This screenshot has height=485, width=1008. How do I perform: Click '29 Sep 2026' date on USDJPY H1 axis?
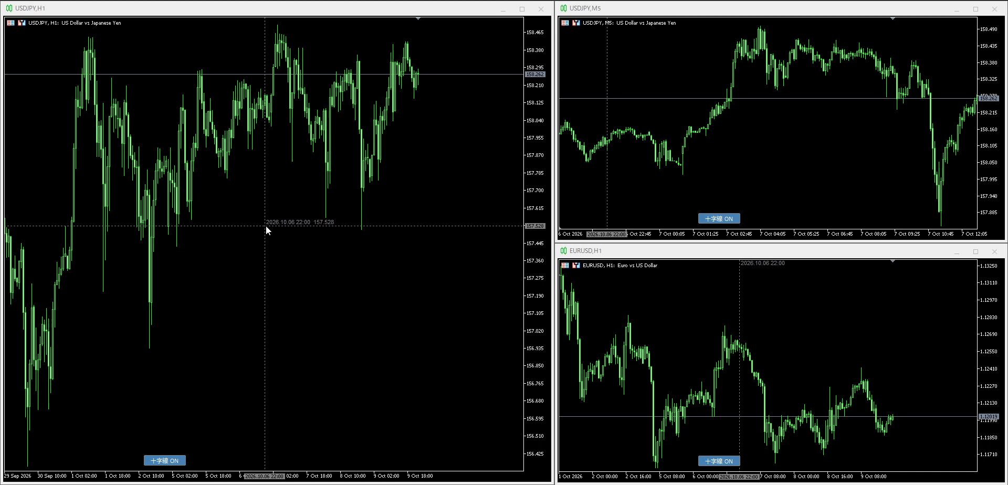click(x=18, y=476)
